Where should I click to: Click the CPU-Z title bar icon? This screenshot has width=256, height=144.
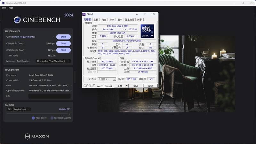84,14
